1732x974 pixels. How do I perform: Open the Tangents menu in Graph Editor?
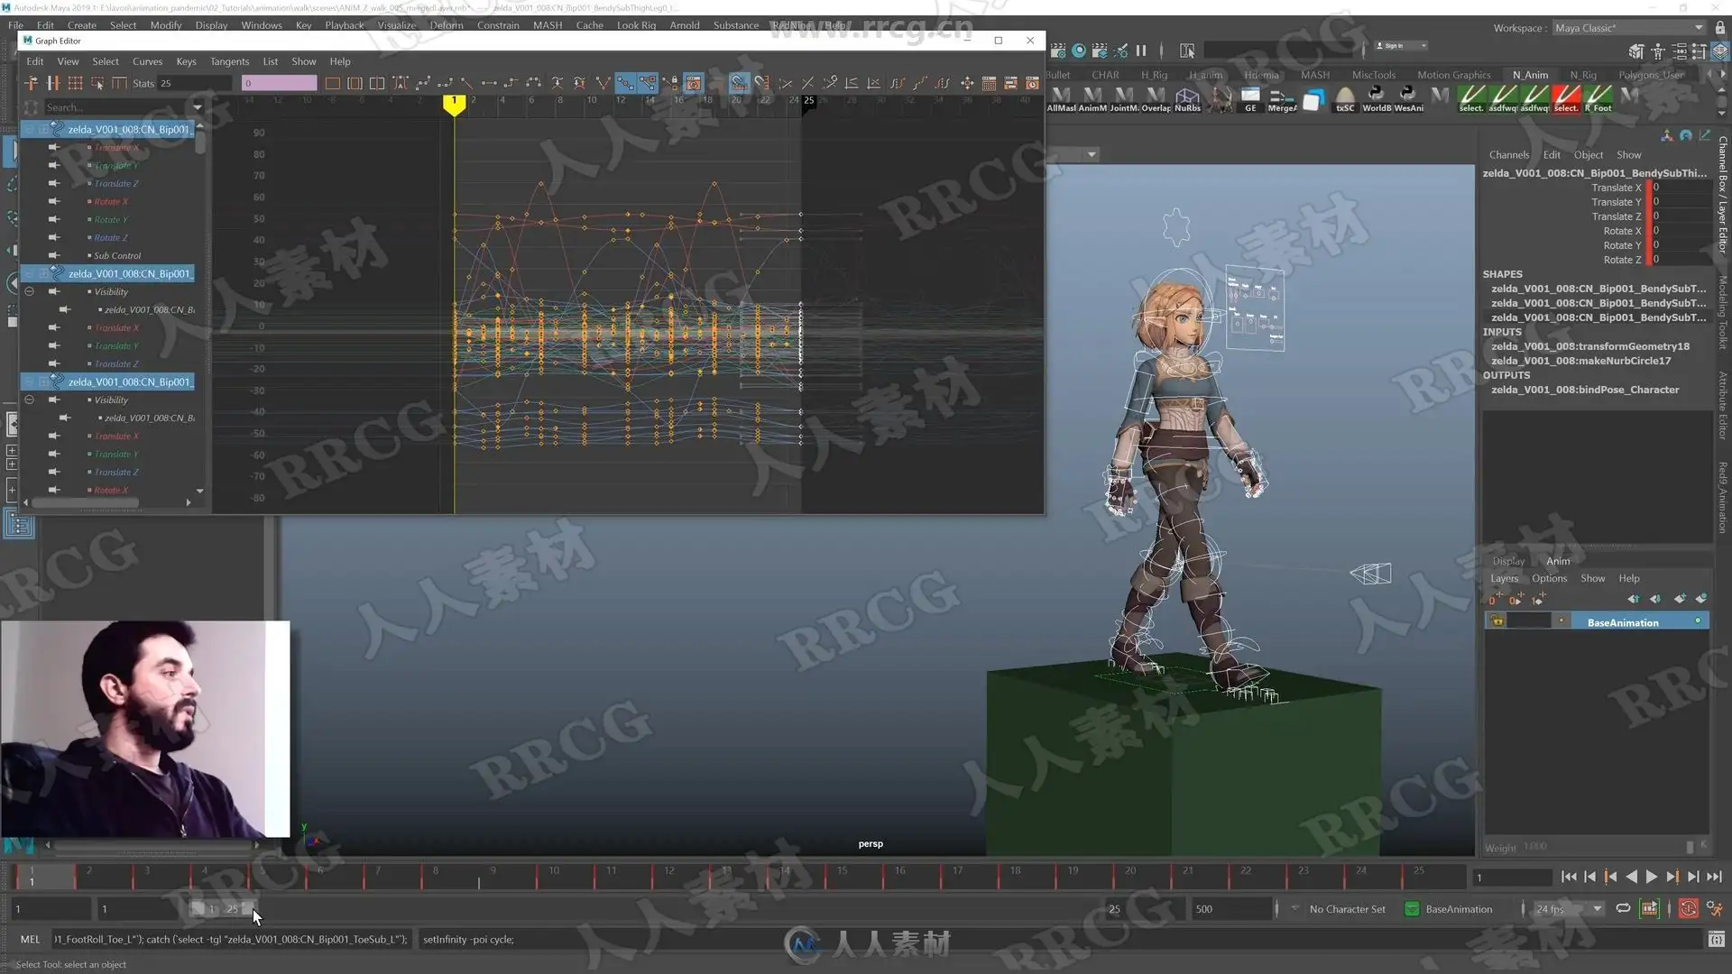pyautogui.click(x=229, y=61)
